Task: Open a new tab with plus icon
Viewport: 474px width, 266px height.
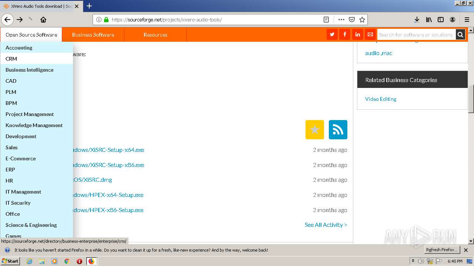Action: [x=89, y=6]
